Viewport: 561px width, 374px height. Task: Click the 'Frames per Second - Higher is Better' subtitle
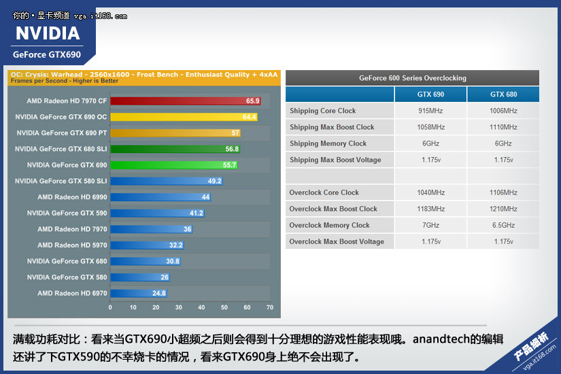[x=65, y=81]
